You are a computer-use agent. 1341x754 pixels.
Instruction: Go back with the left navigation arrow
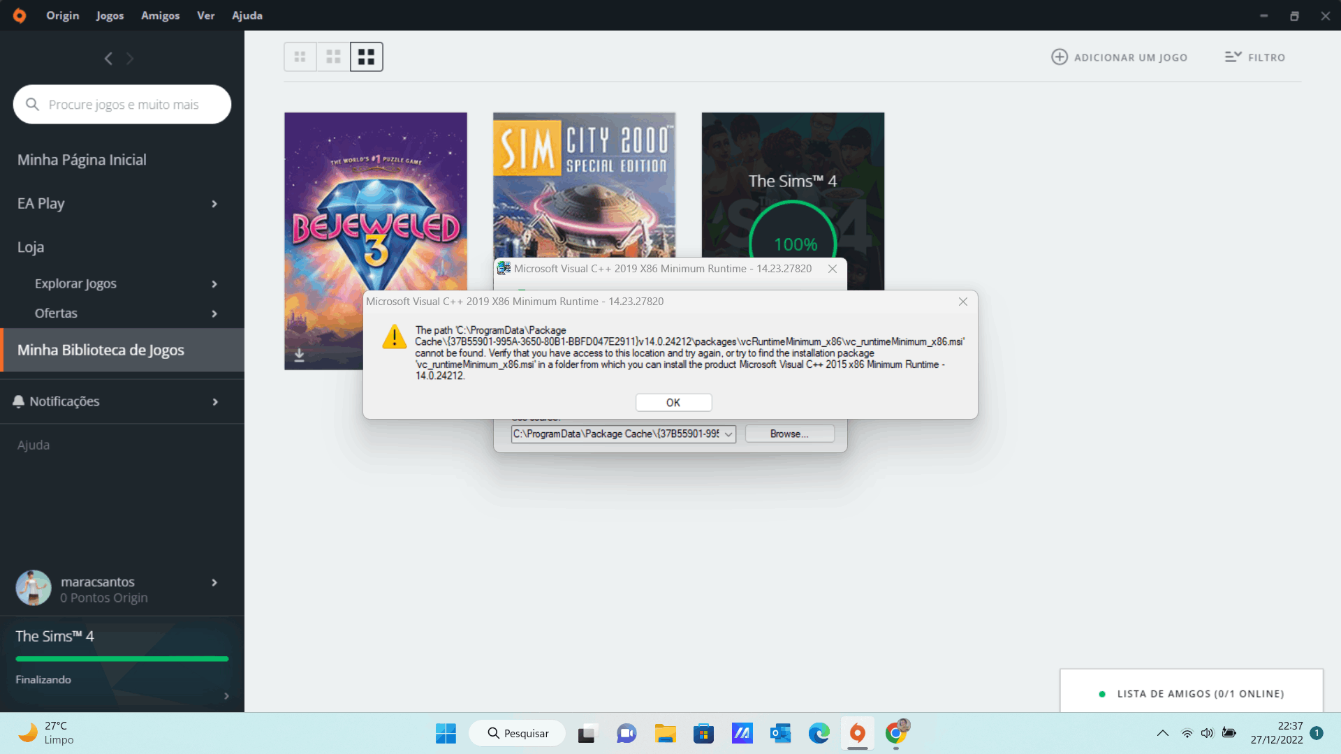(x=108, y=59)
